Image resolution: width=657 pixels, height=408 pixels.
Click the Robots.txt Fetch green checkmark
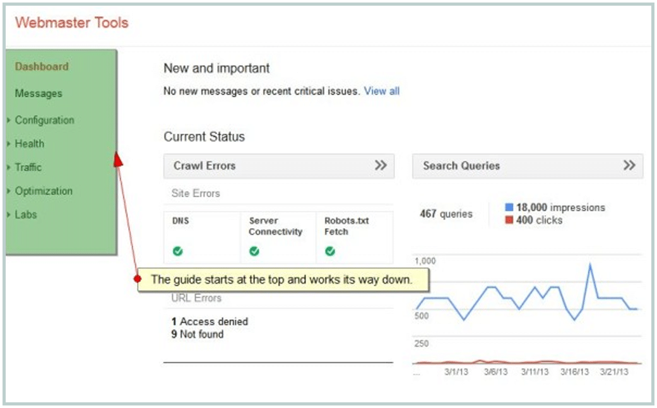[x=330, y=251]
